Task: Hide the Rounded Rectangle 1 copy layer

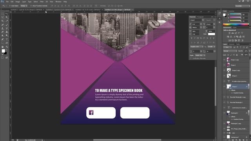Action: click(x=224, y=97)
